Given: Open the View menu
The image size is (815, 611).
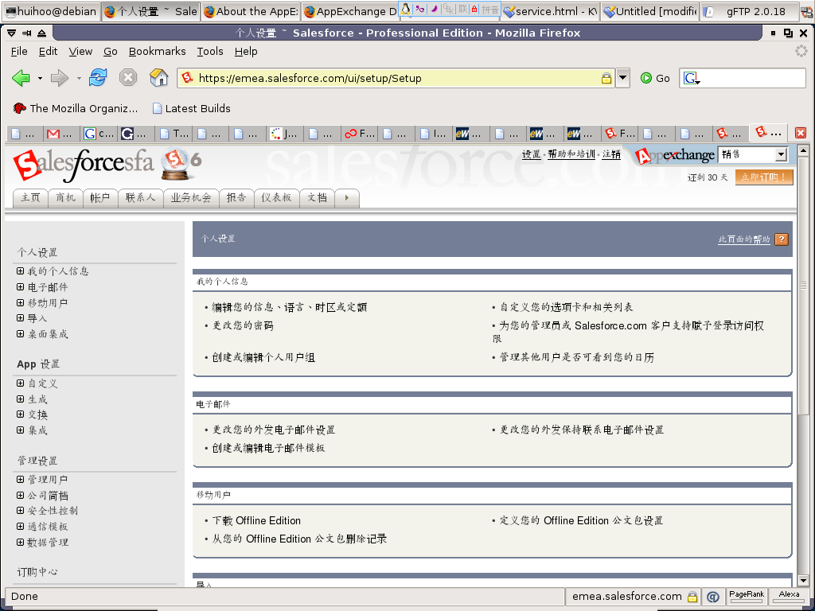Looking at the screenshot, I should [x=80, y=52].
